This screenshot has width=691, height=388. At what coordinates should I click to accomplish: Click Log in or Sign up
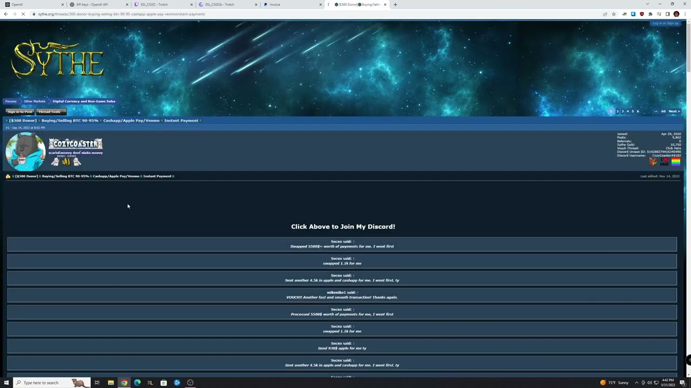point(665,23)
